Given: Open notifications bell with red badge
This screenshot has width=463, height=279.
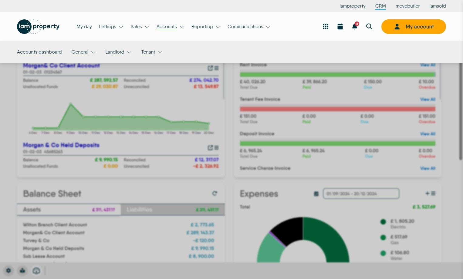Looking at the screenshot, I should 355,26.
